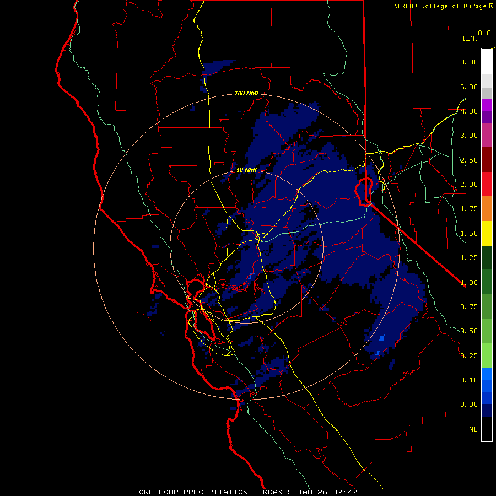Select the 0.00 legend value
This screenshot has width=496, height=496.
coord(469,405)
